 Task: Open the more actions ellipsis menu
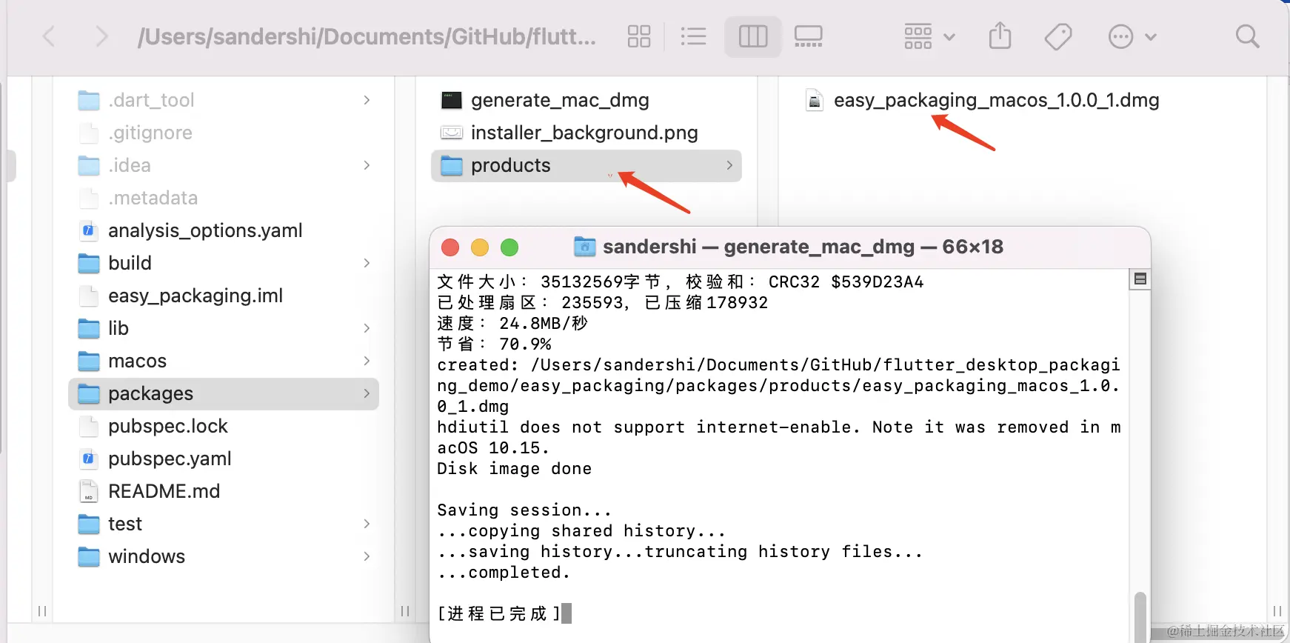[x=1132, y=36]
